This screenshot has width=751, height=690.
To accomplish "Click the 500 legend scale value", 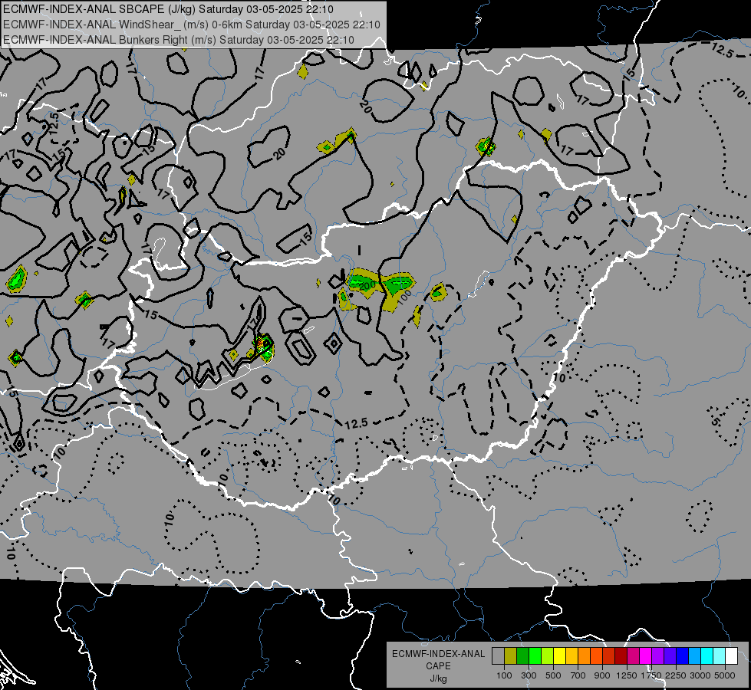I will [x=553, y=675].
